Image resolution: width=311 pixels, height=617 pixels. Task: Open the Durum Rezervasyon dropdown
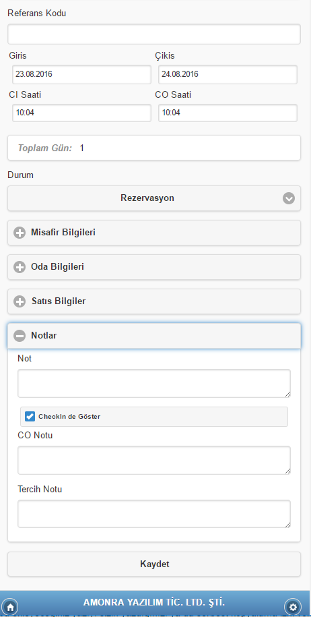[154, 198]
